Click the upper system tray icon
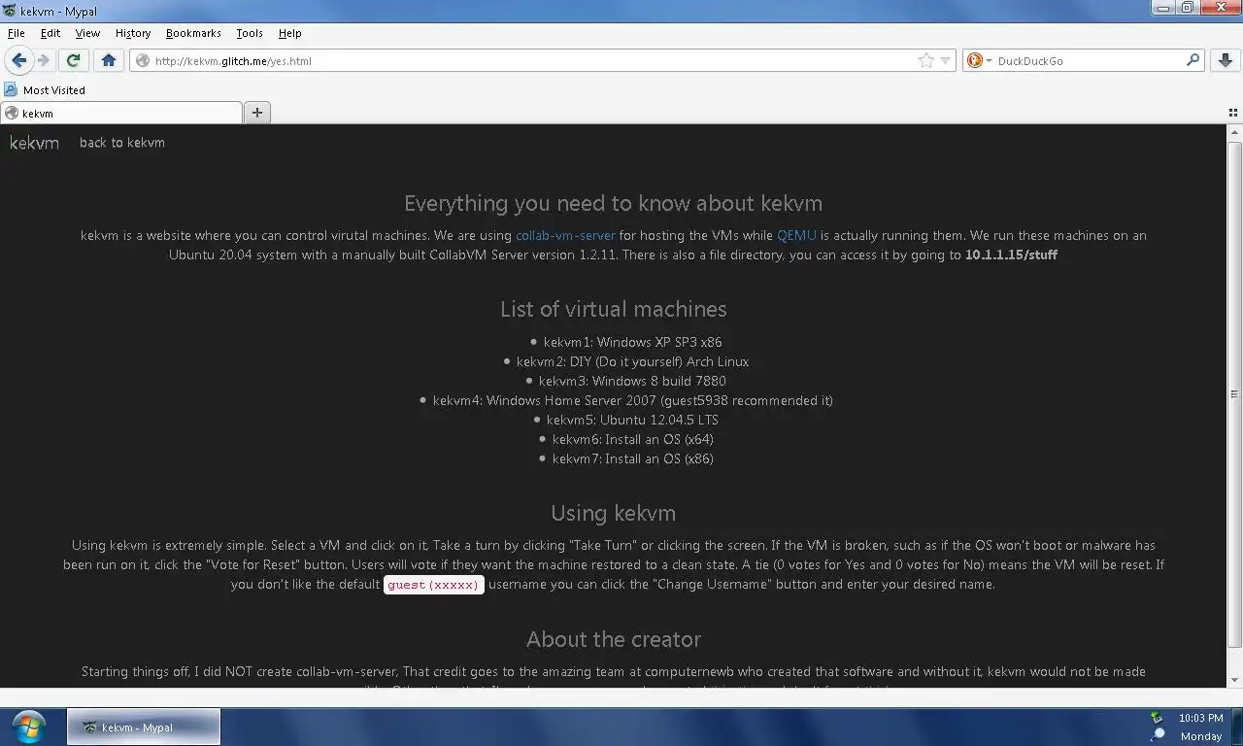This screenshot has width=1243, height=746. 1157,718
